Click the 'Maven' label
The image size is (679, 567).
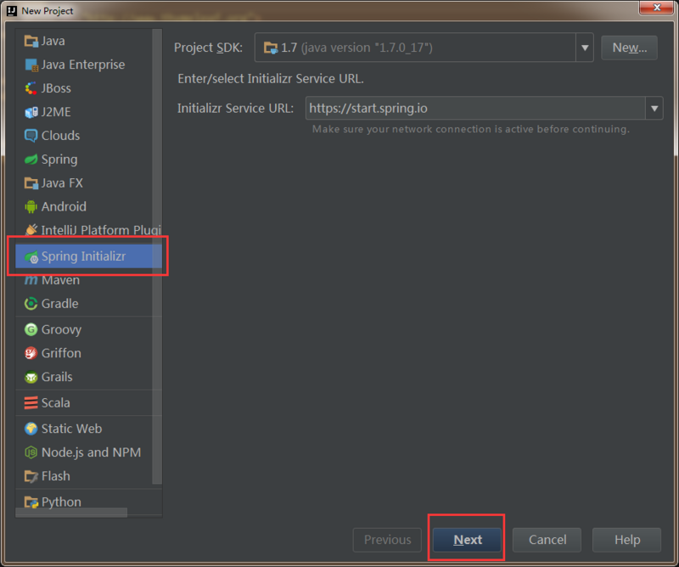pos(60,280)
